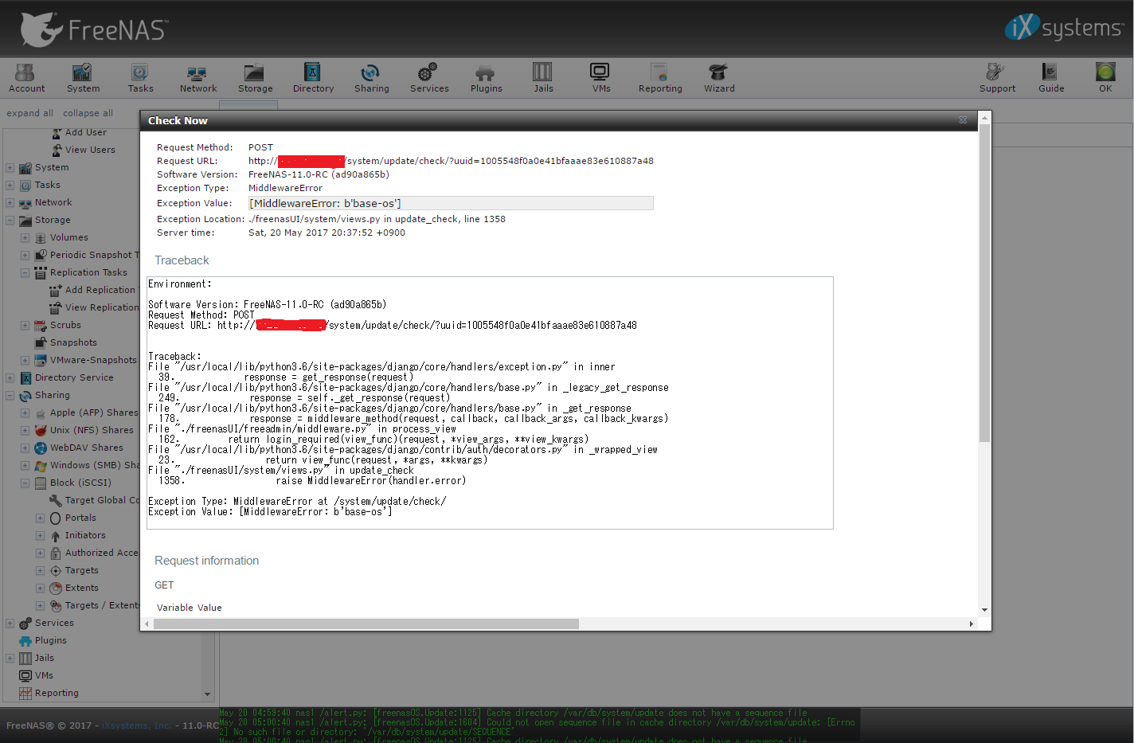Open the Services toolbar icon
1134x743 pixels.
coord(429,78)
